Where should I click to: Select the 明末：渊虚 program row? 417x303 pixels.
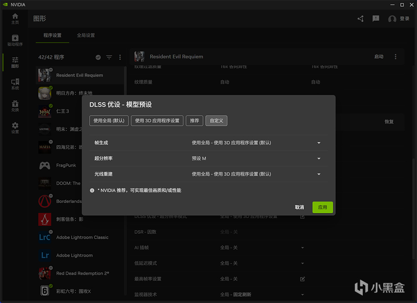(60, 129)
